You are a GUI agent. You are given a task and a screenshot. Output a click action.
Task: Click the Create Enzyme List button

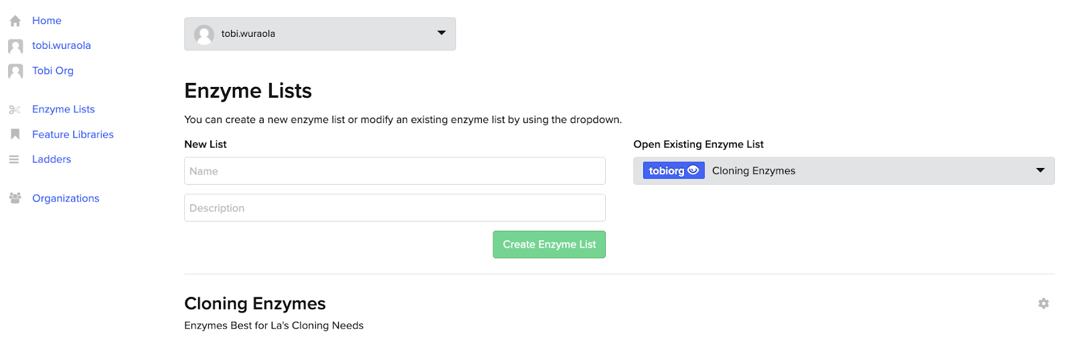coord(549,245)
